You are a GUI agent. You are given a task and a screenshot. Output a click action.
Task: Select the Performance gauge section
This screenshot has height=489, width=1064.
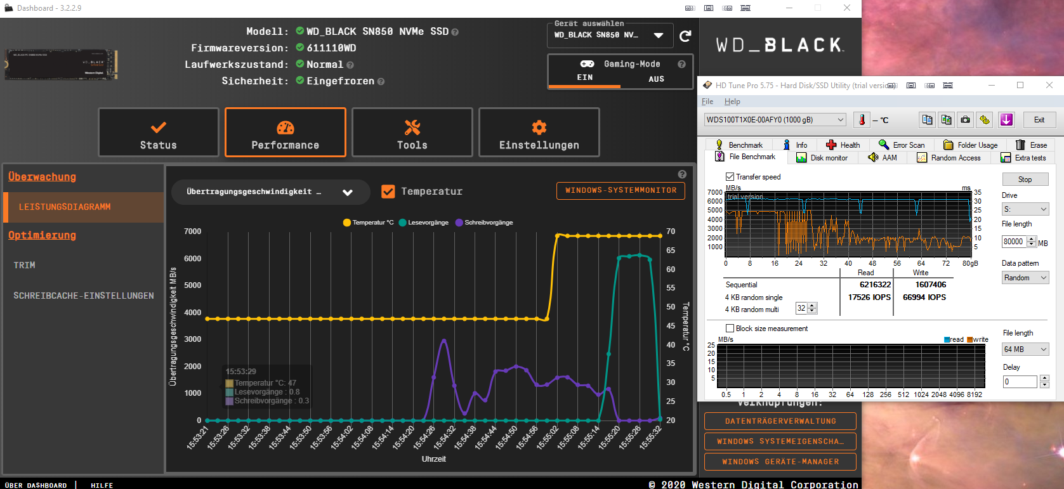(286, 132)
